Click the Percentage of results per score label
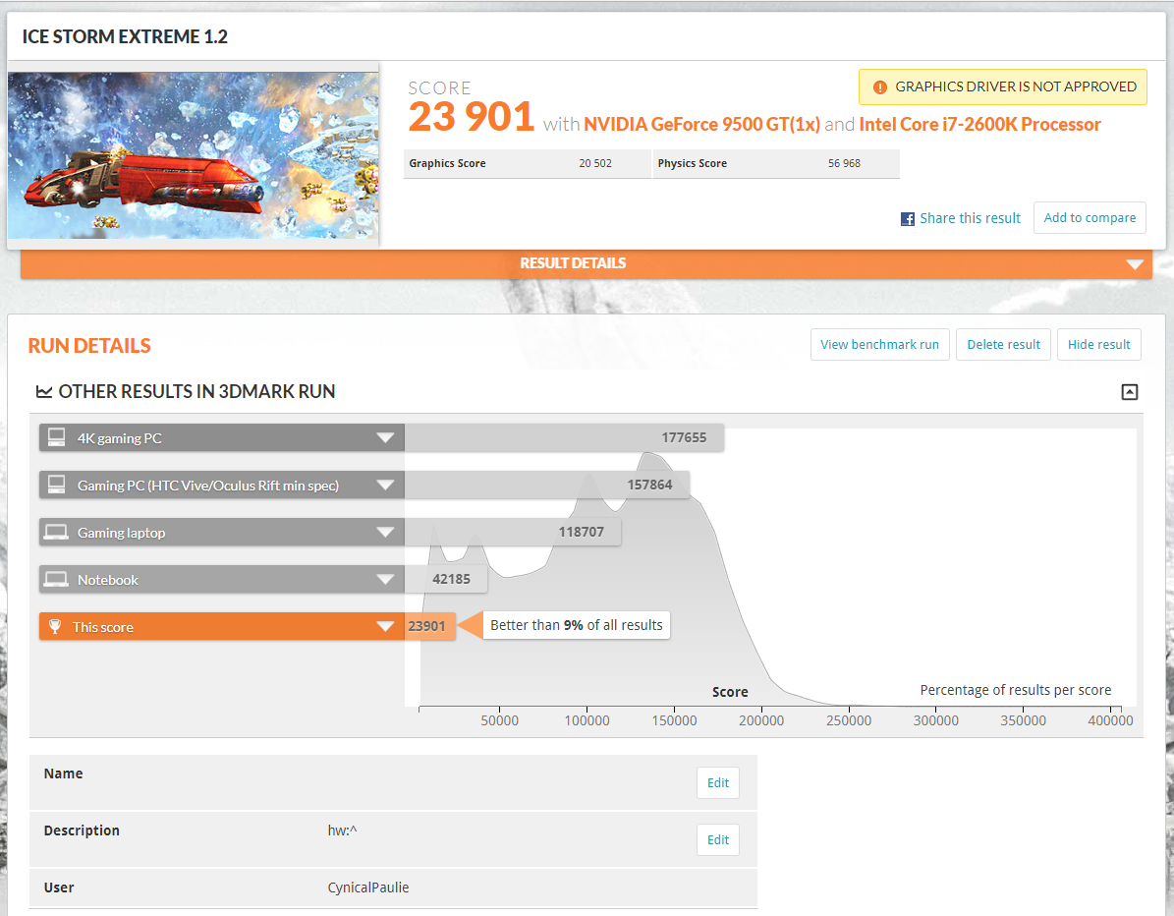Screen dimensions: 1174x916 [1015, 691]
